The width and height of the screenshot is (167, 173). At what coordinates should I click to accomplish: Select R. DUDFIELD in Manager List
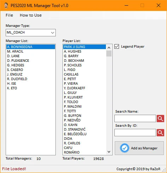[31, 79]
